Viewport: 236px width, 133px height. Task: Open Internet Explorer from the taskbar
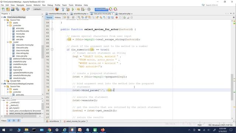tap(65, 130)
